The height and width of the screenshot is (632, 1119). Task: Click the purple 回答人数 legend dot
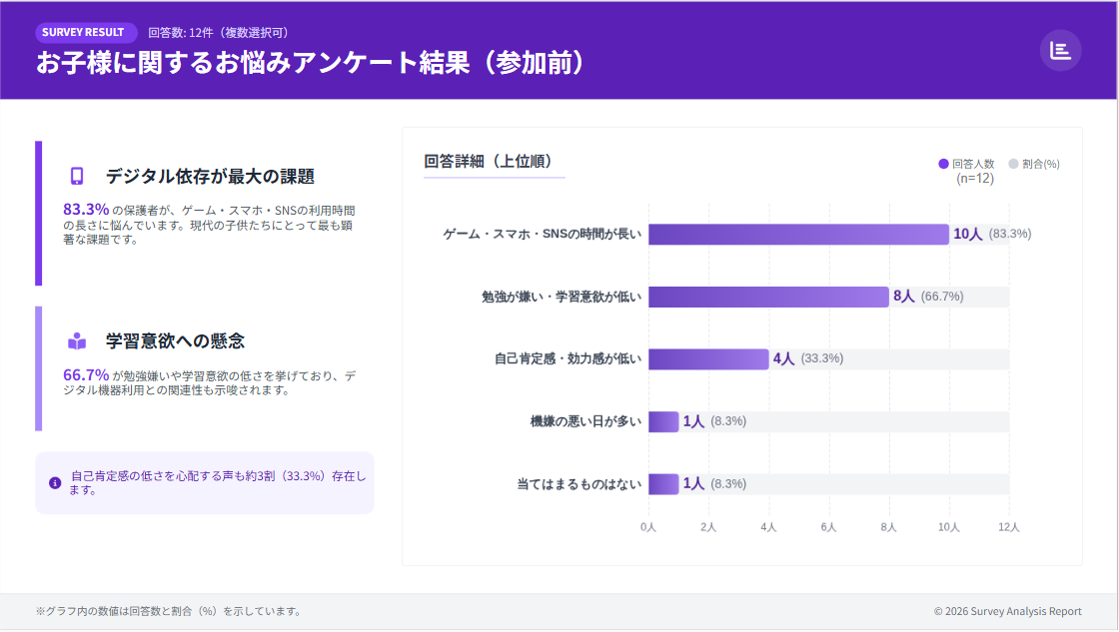pos(943,164)
